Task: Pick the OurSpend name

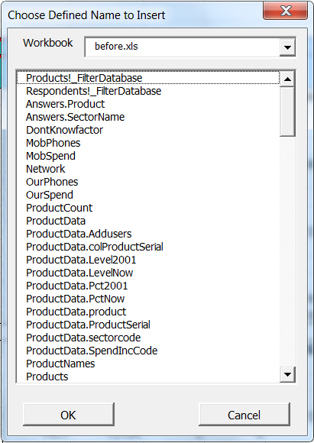Action: [148, 195]
